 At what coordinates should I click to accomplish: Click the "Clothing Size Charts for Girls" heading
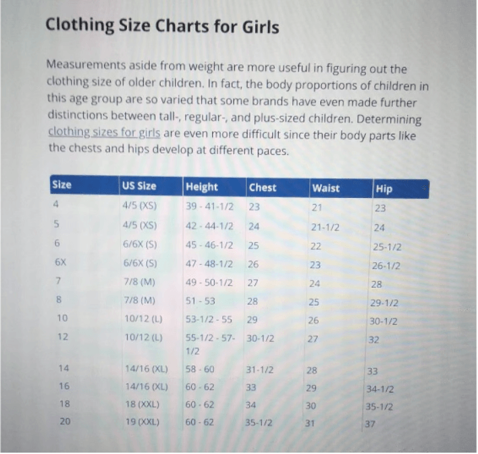162,27
